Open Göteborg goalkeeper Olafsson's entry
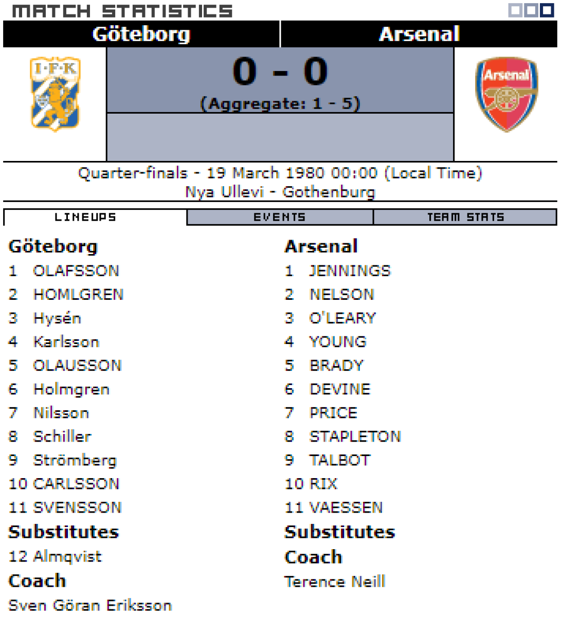The width and height of the screenshot is (562, 617). [x=76, y=271]
